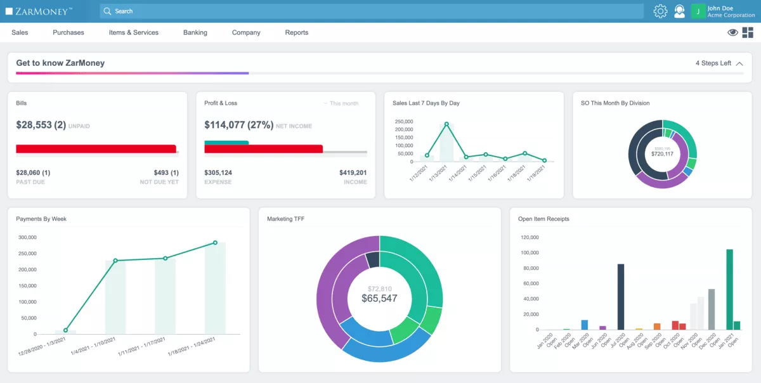Open the settings gear icon
The height and width of the screenshot is (383, 761).
pos(660,11)
